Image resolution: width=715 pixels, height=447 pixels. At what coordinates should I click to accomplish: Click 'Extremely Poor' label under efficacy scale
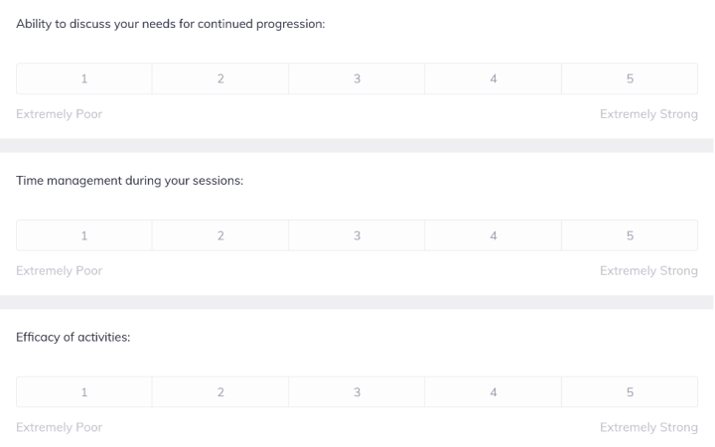(59, 427)
